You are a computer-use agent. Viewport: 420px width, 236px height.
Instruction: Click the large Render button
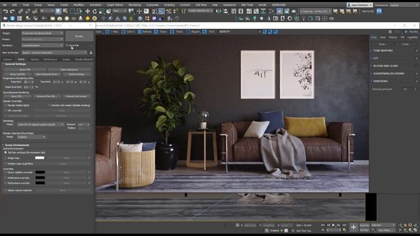[79, 36]
